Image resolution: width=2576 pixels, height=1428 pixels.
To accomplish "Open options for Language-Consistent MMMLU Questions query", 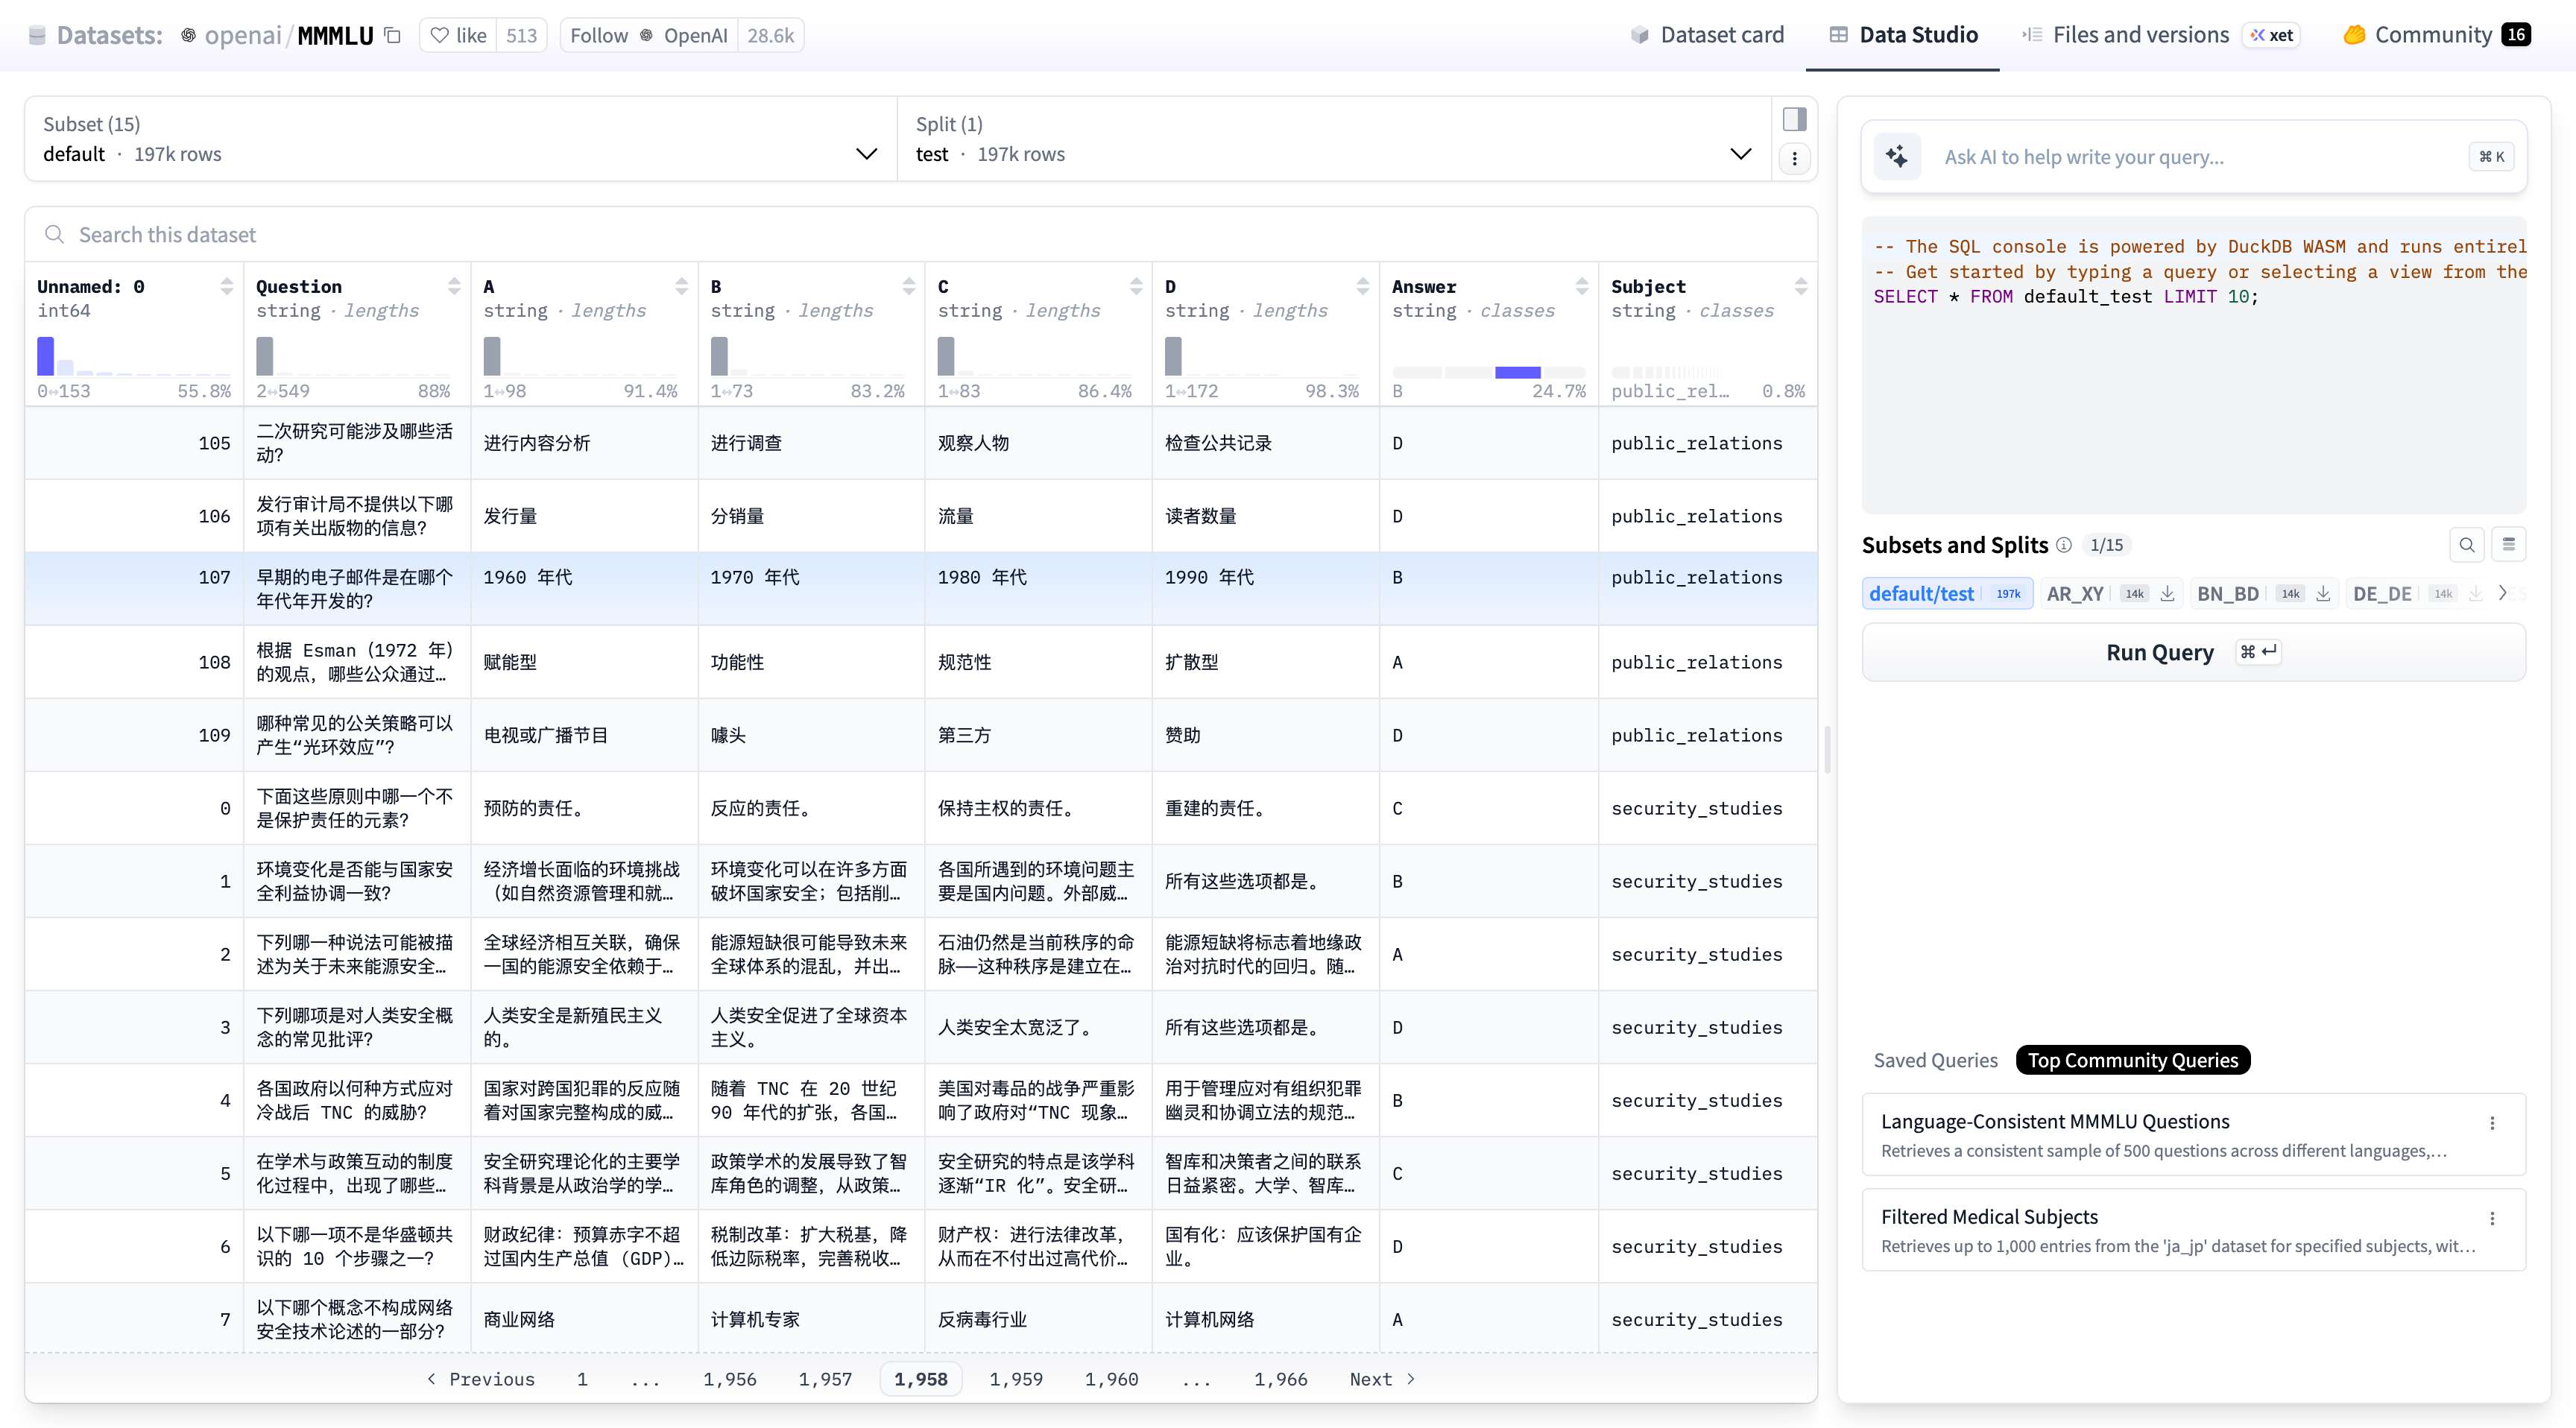I will 2492,1123.
